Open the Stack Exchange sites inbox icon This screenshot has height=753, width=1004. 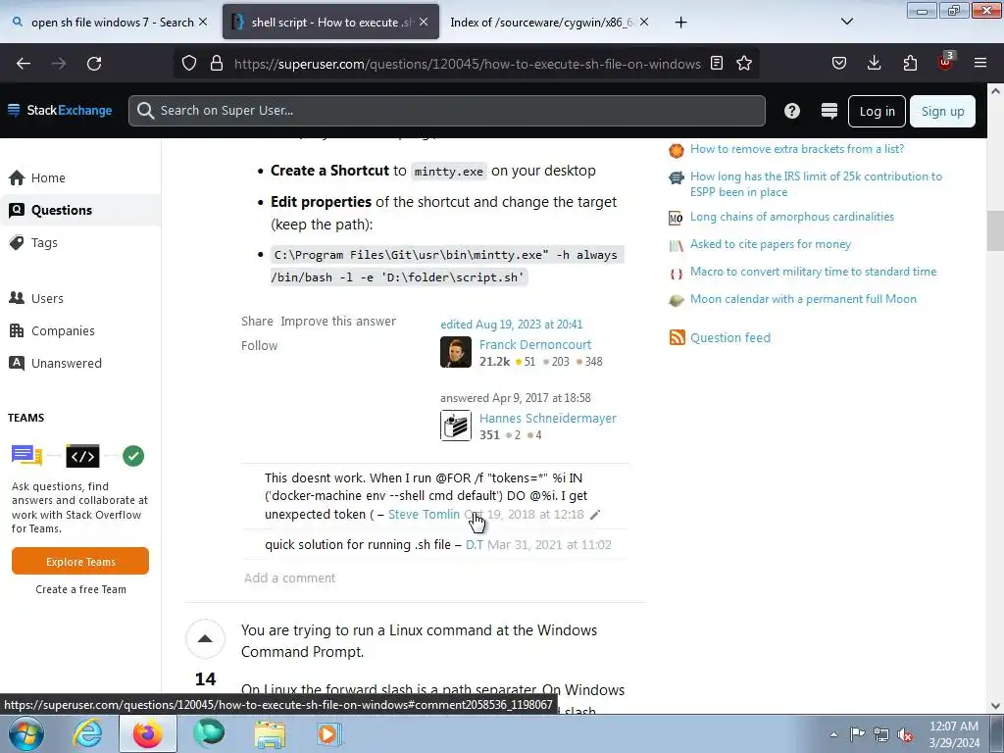pyautogui.click(x=829, y=111)
